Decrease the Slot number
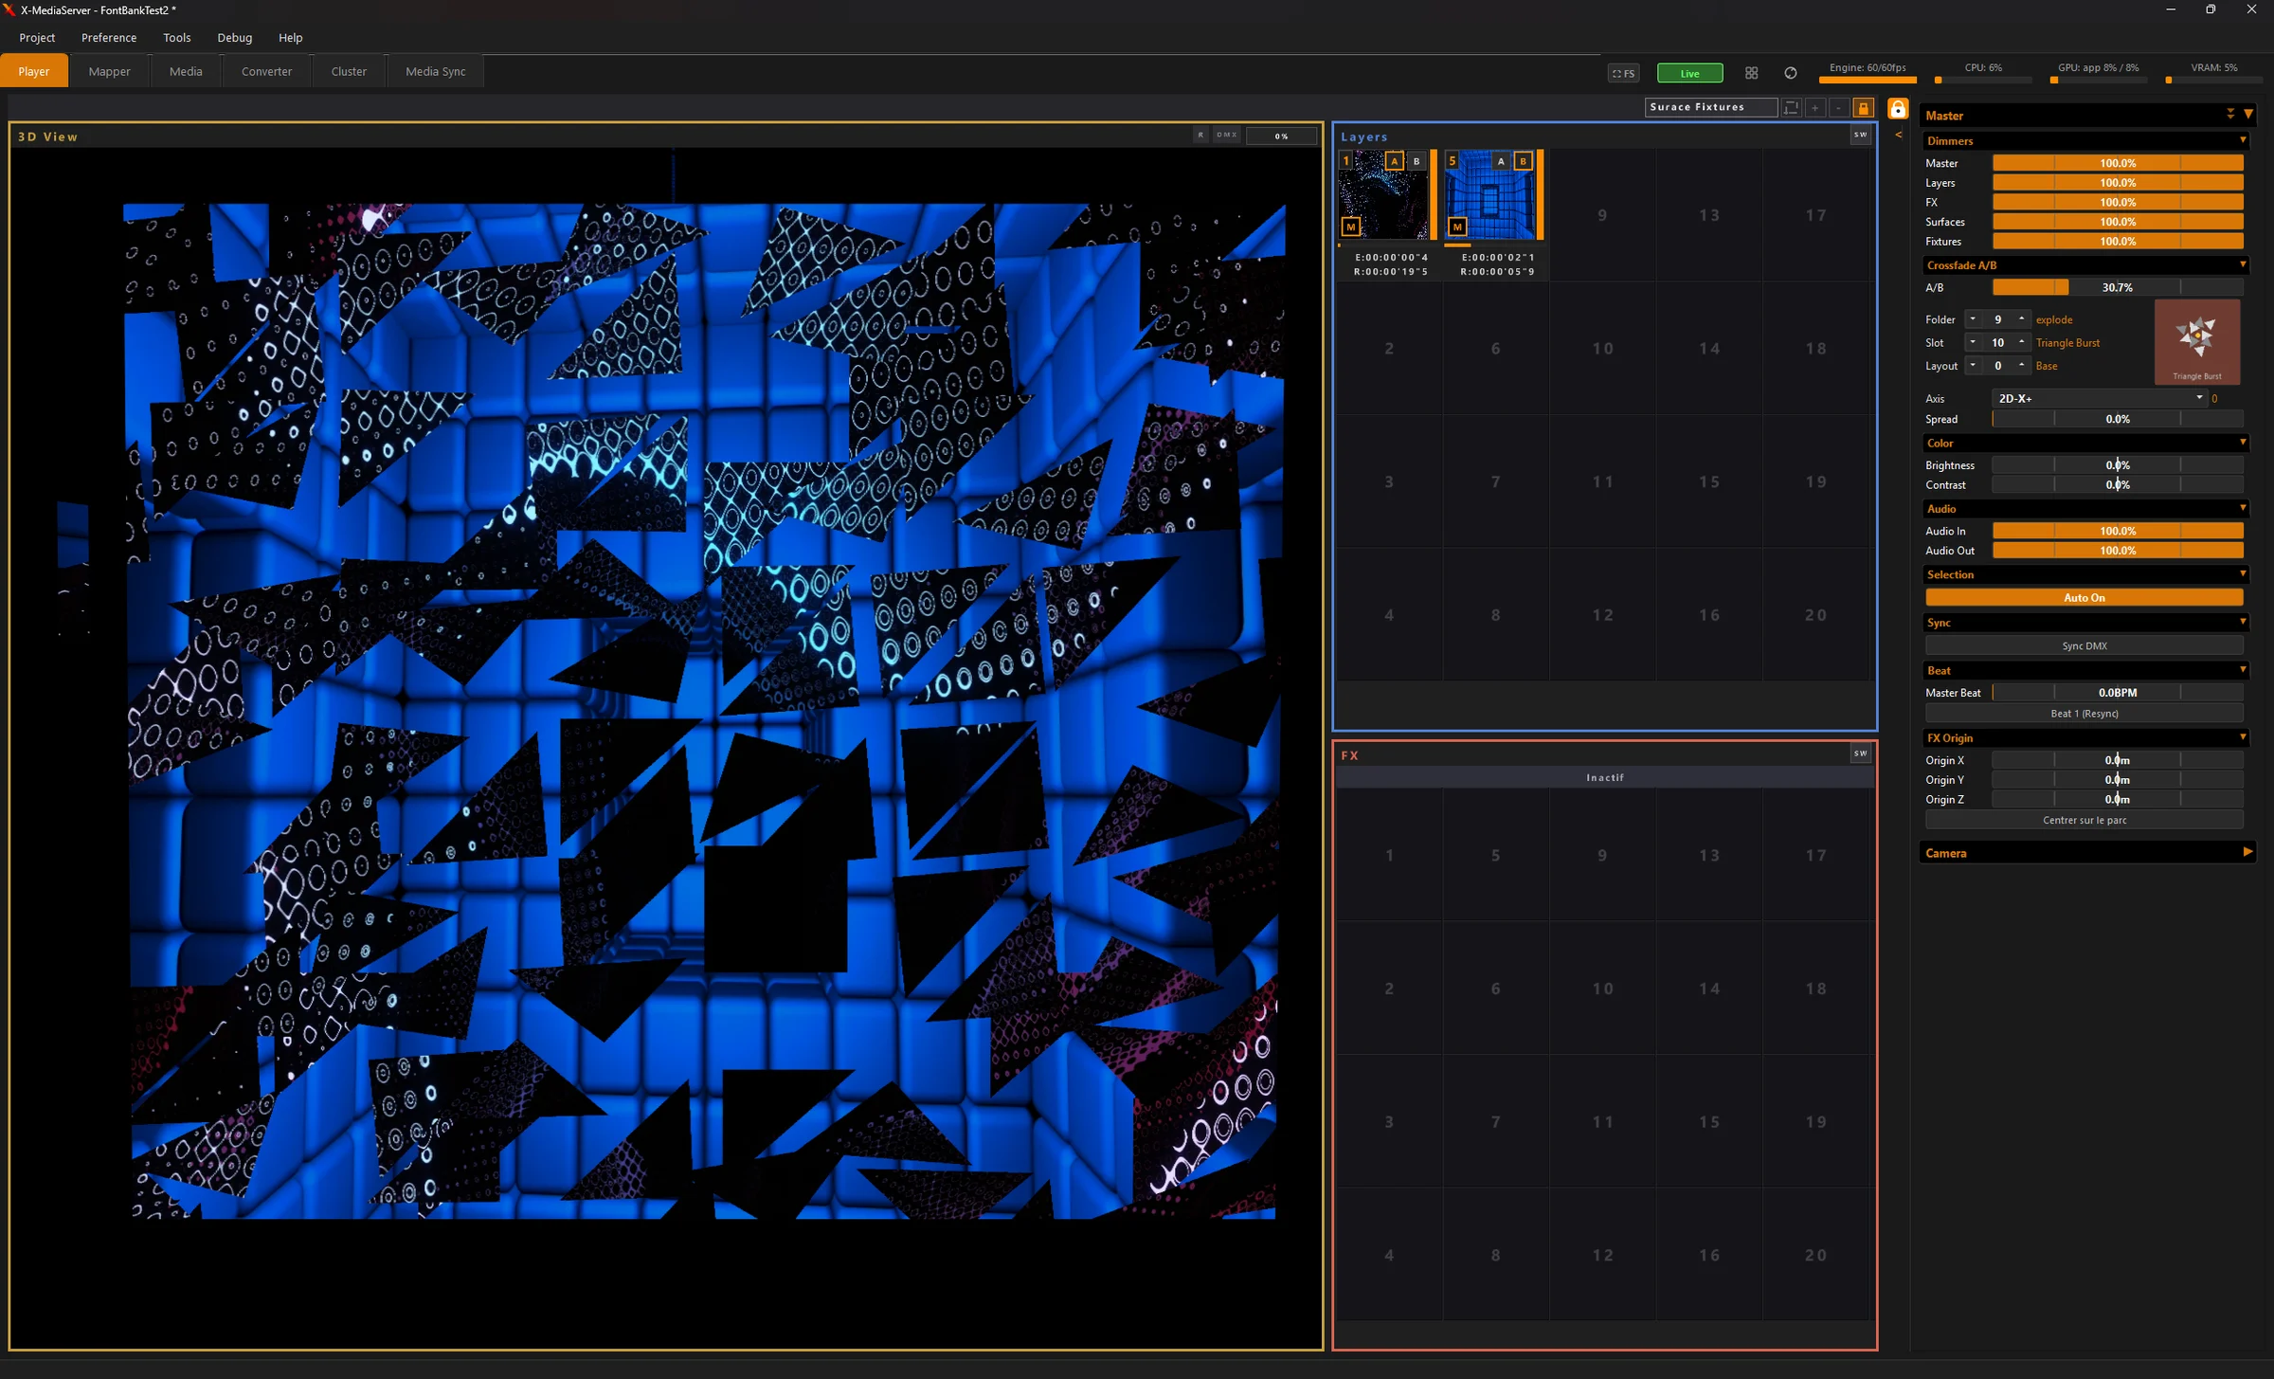The height and width of the screenshot is (1379, 2274). point(1973,342)
